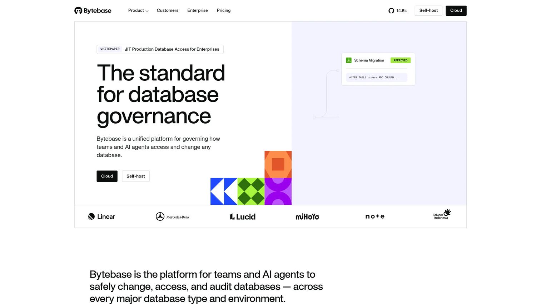The height and width of the screenshot is (304, 541).
Task: Open the Customers page
Action: coord(168,10)
